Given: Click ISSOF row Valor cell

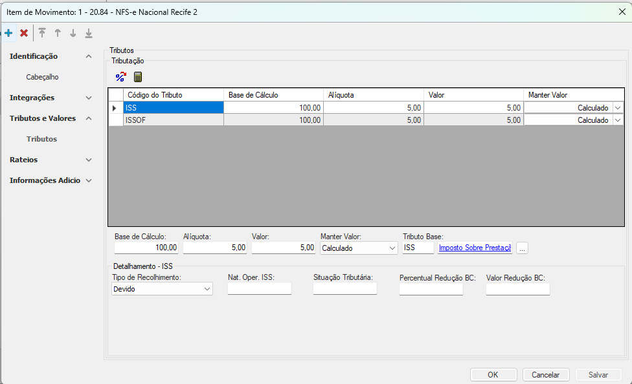Looking at the screenshot, I should tap(473, 120).
